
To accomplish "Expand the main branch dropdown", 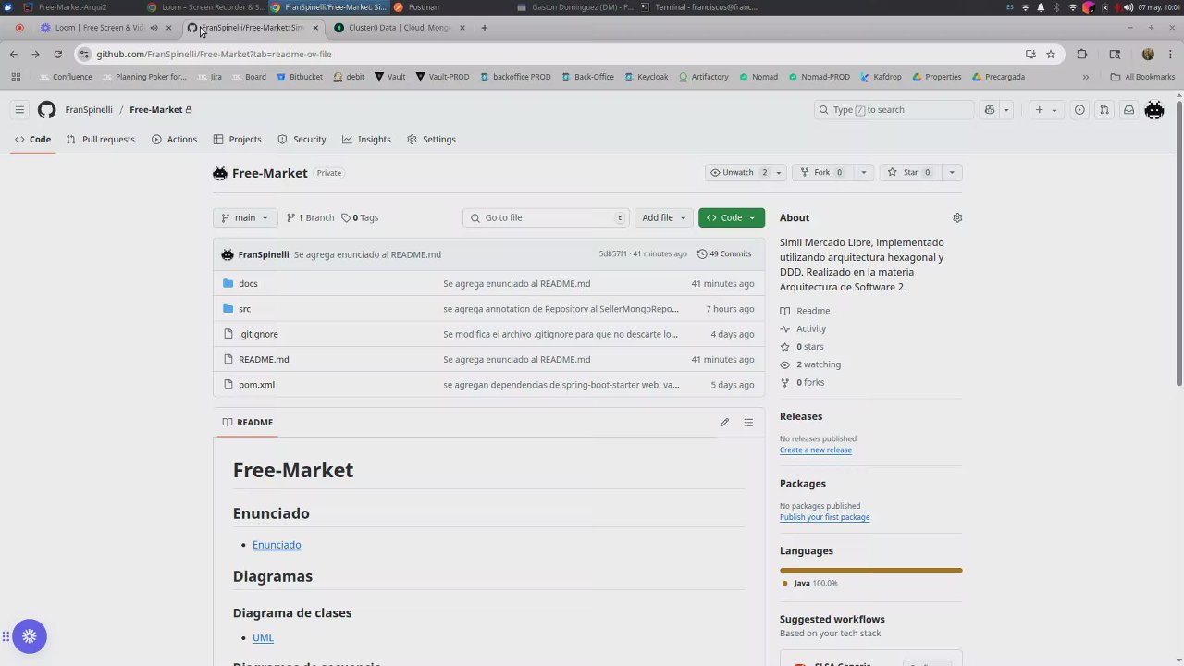I will [x=245, y=217].
